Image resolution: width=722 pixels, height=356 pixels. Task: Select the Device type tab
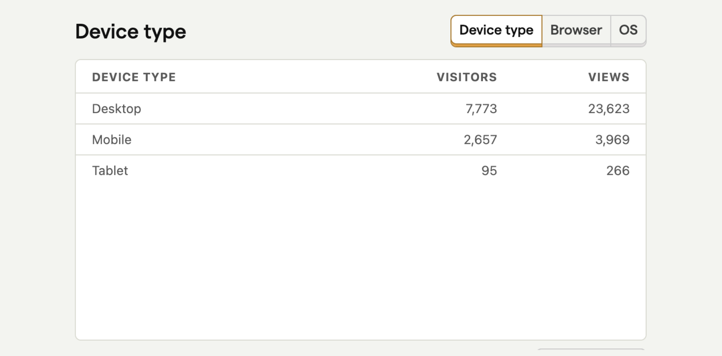click(496, 30)
